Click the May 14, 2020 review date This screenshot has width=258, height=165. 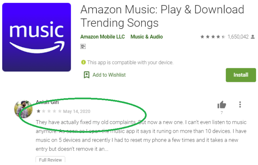click(77, 111)
